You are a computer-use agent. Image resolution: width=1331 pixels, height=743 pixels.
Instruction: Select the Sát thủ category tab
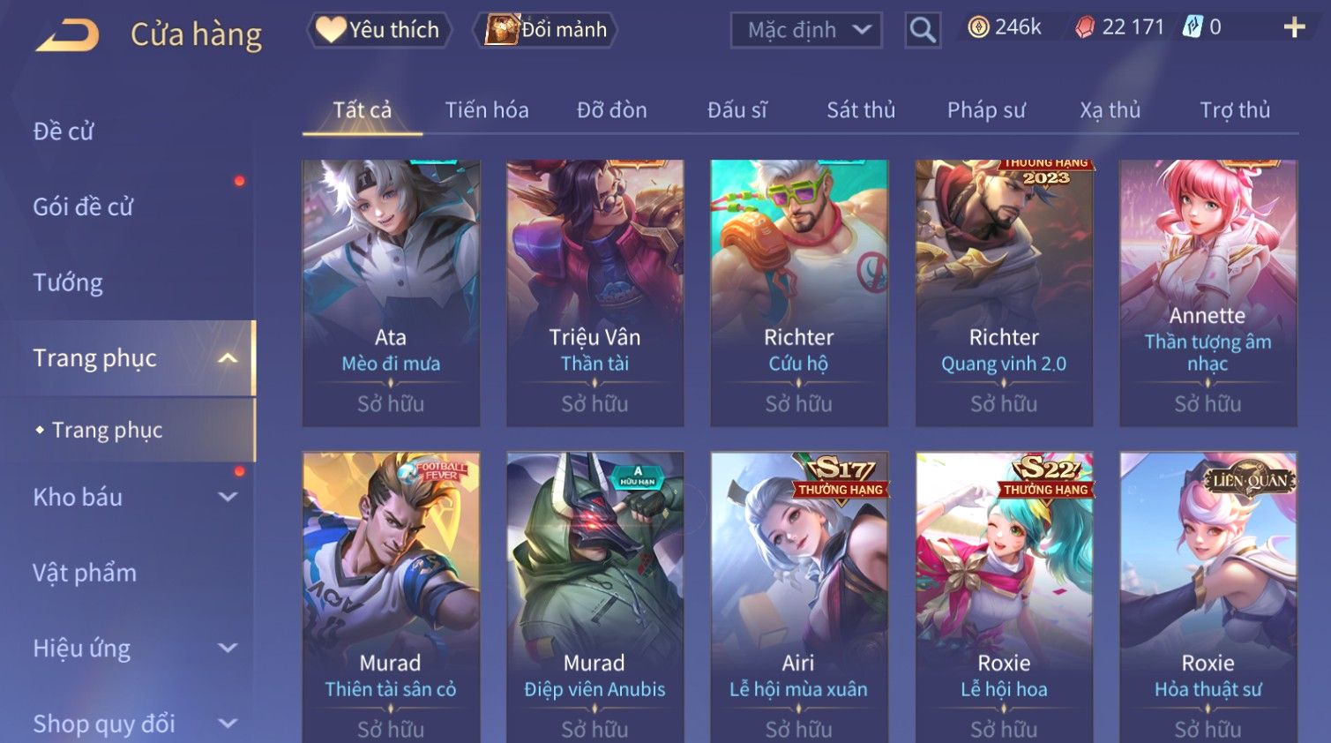point(861,110)
